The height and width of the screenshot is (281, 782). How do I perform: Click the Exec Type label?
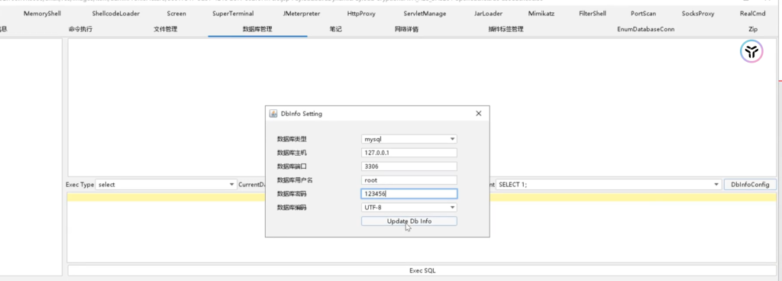pyautogui.click(x=79, y=184)
